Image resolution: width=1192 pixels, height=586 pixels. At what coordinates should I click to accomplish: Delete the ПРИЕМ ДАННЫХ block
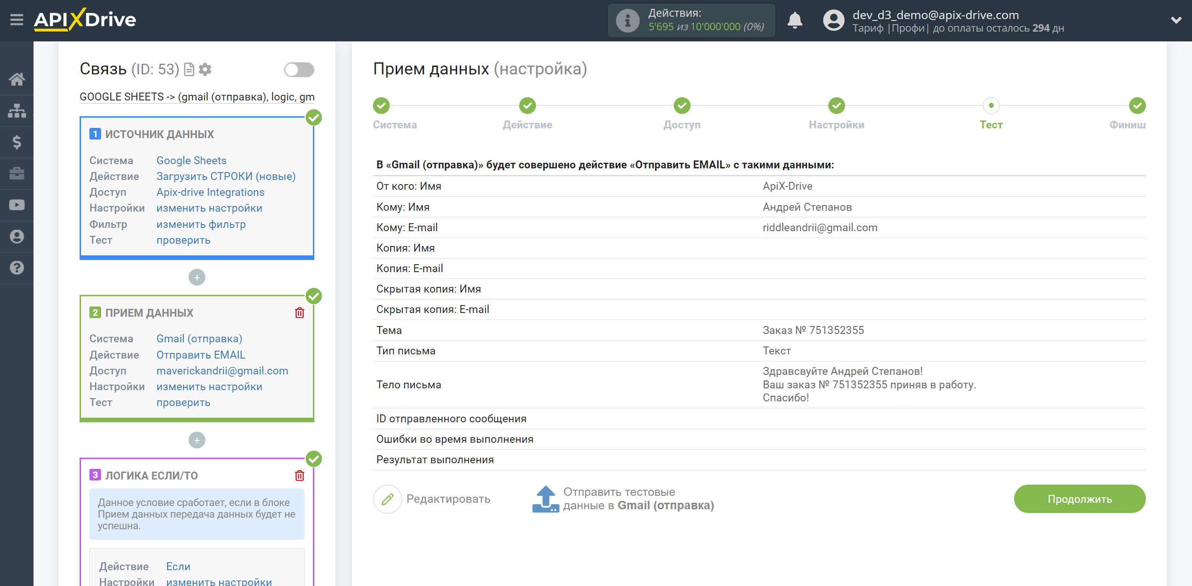[x=299, y=313]
